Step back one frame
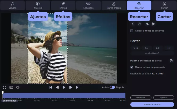177x109 pixels. (x=57, y=87)
